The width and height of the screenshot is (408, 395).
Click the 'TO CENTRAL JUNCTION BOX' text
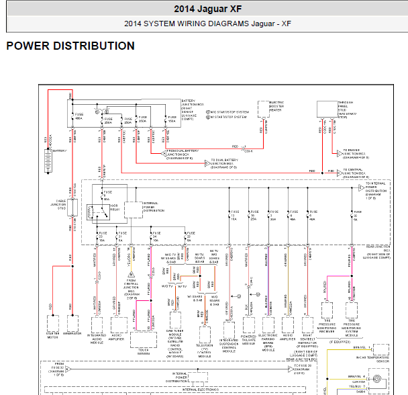coord(354,171)
